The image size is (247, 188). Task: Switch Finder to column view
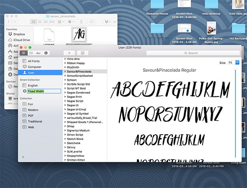(46, 22)
